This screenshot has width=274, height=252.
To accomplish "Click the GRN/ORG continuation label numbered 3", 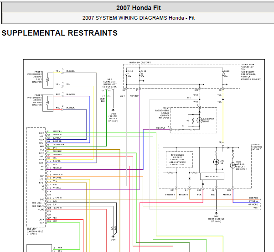I will tap(253, 205).
